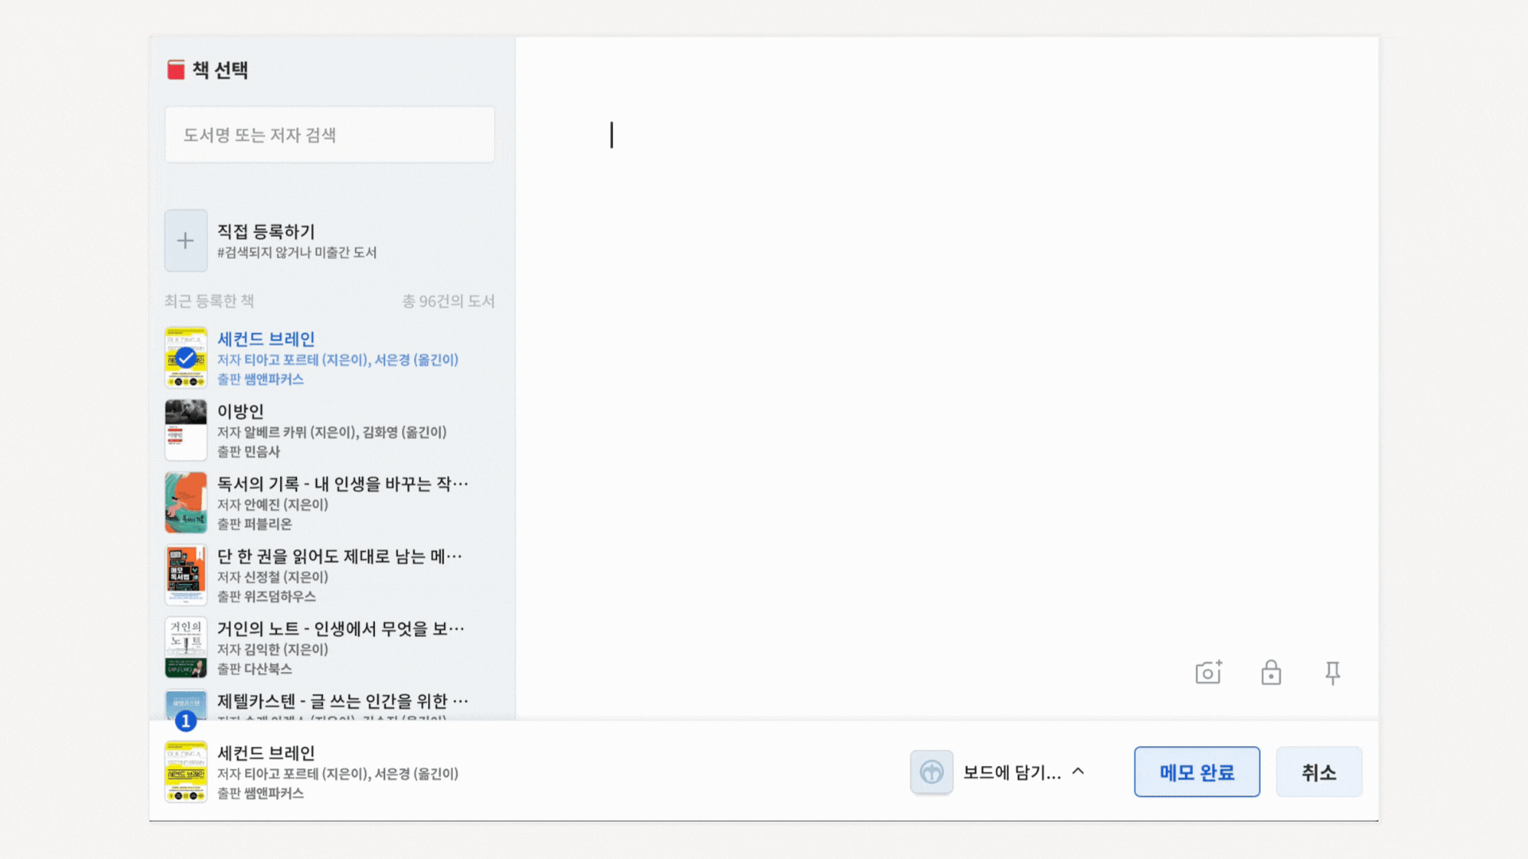Image resolution: width=1528 pixels, height=859 pixels.
Task: Expand the 보드에 담기 chevron arrow
Action: point(1078,772)
